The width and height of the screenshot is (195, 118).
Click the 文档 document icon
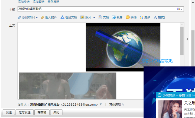(100, 17)
